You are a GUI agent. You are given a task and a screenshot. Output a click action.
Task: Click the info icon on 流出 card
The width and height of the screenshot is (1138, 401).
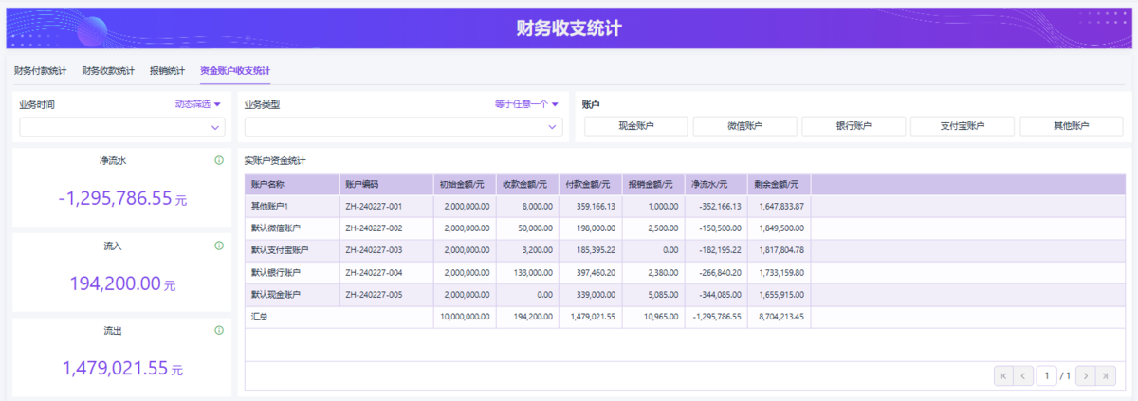pos(219,331)
